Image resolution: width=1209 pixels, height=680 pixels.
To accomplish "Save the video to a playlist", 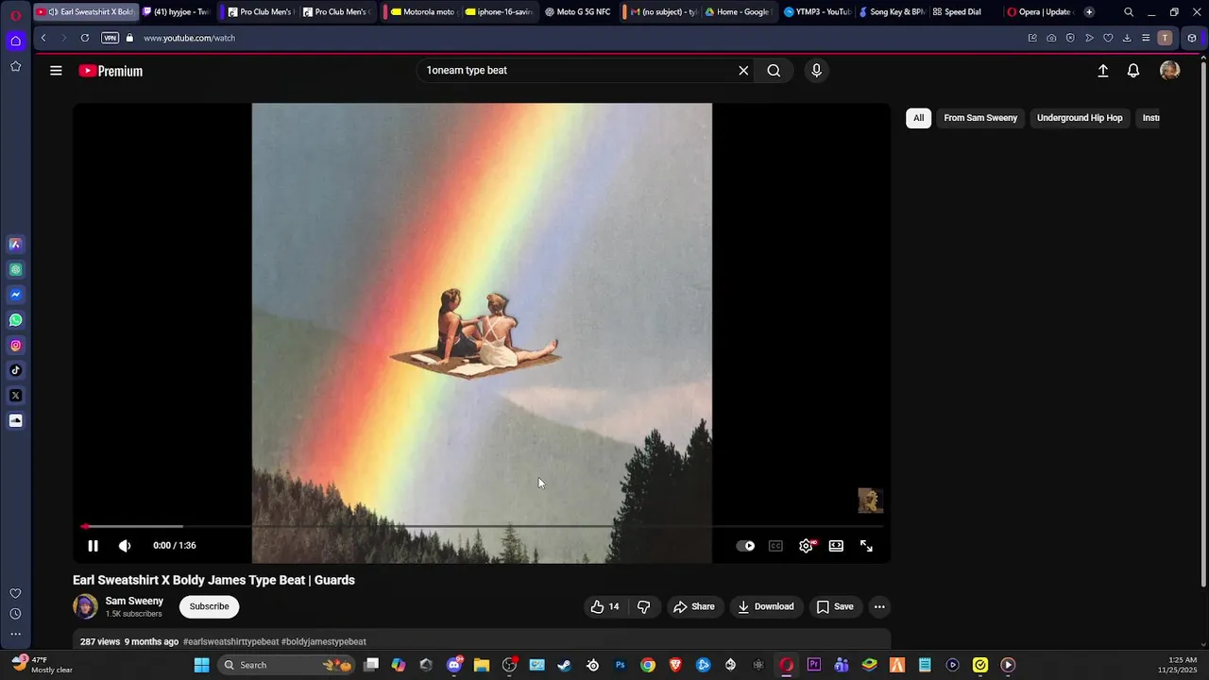I will (835, 606).
